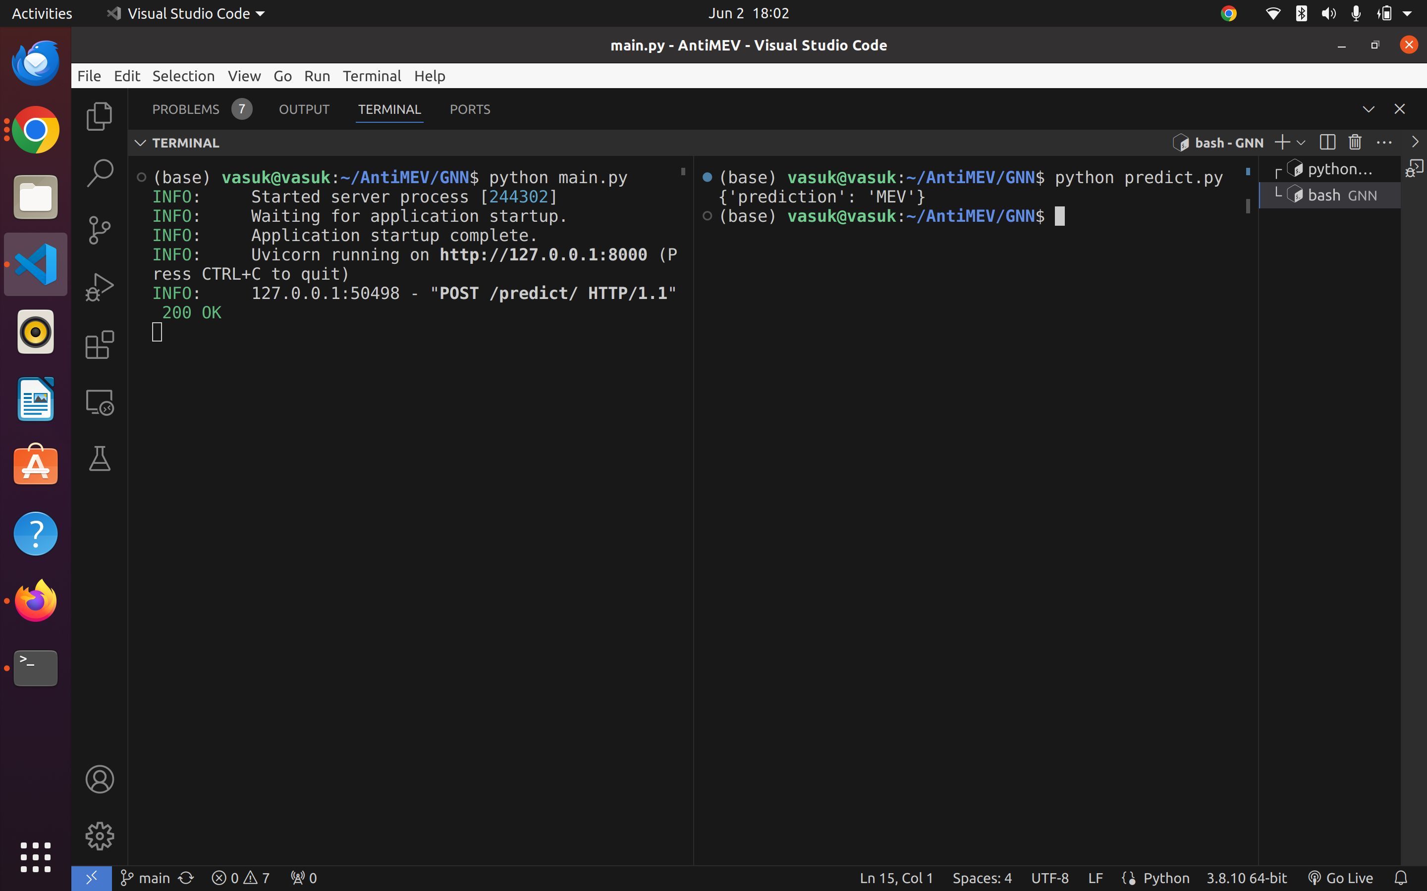Open the Help menu
This screenshot has width=1427, height=891.
coord(429,76)
